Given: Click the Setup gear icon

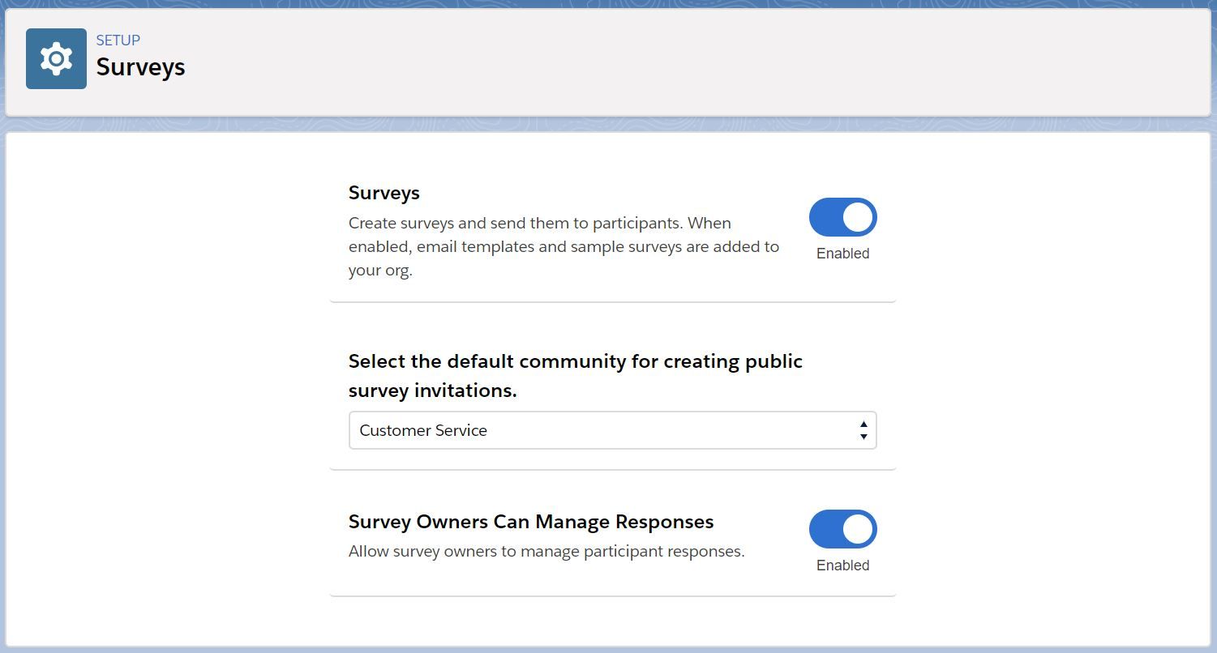Looking at the screenshot, I should [56, 58].
